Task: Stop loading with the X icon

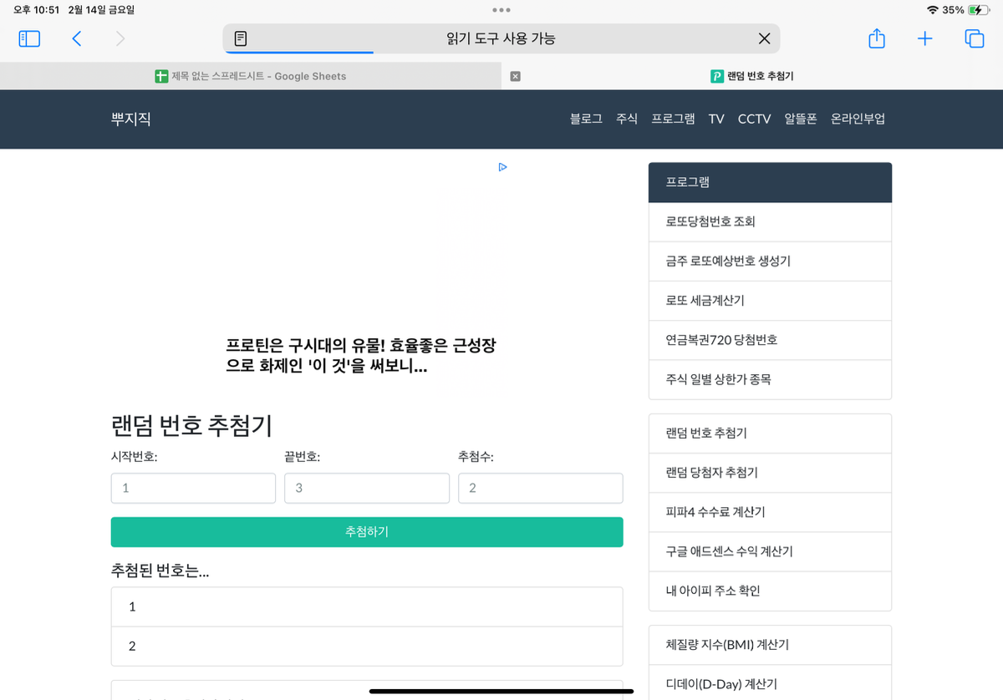Action: click(x=764, y=38)
